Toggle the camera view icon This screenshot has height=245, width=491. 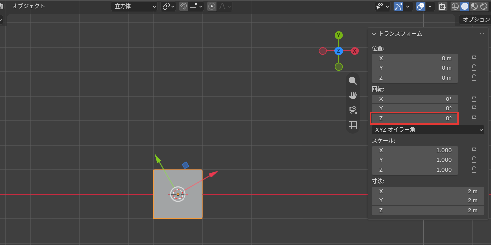[353, 110]
